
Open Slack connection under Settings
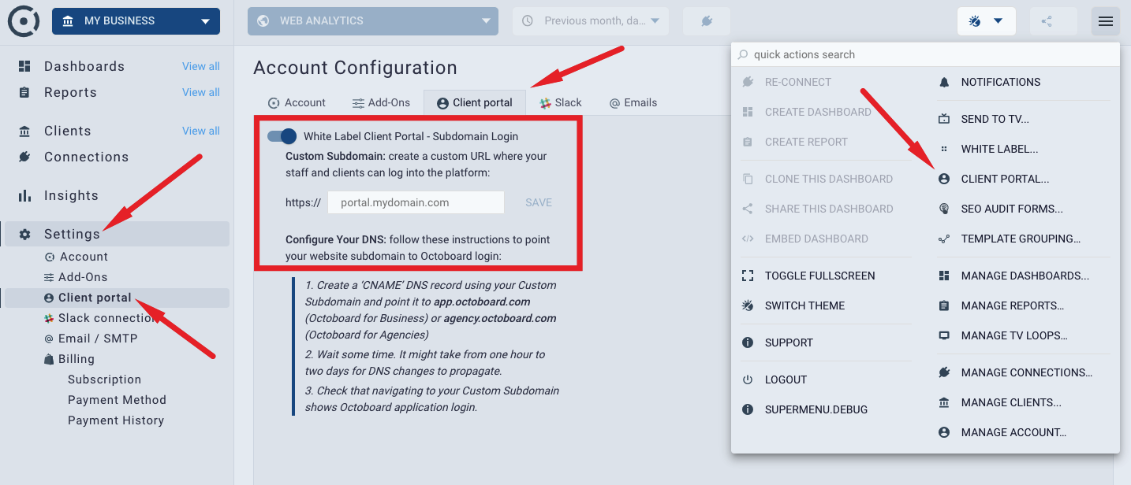108,318
